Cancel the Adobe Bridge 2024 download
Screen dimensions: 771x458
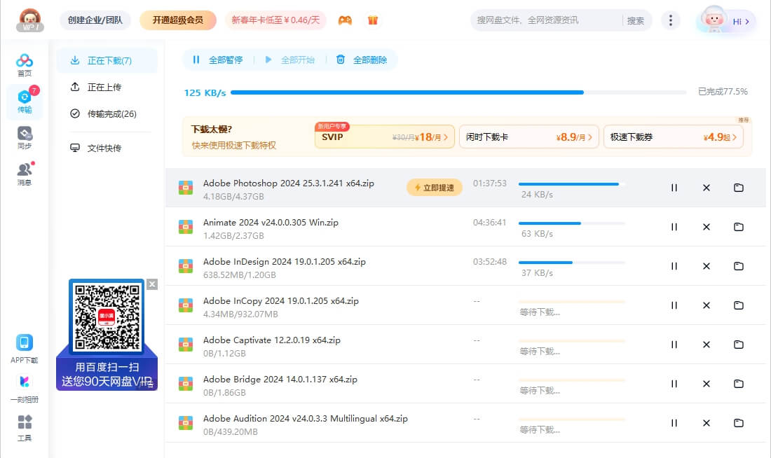click(706, 384)
